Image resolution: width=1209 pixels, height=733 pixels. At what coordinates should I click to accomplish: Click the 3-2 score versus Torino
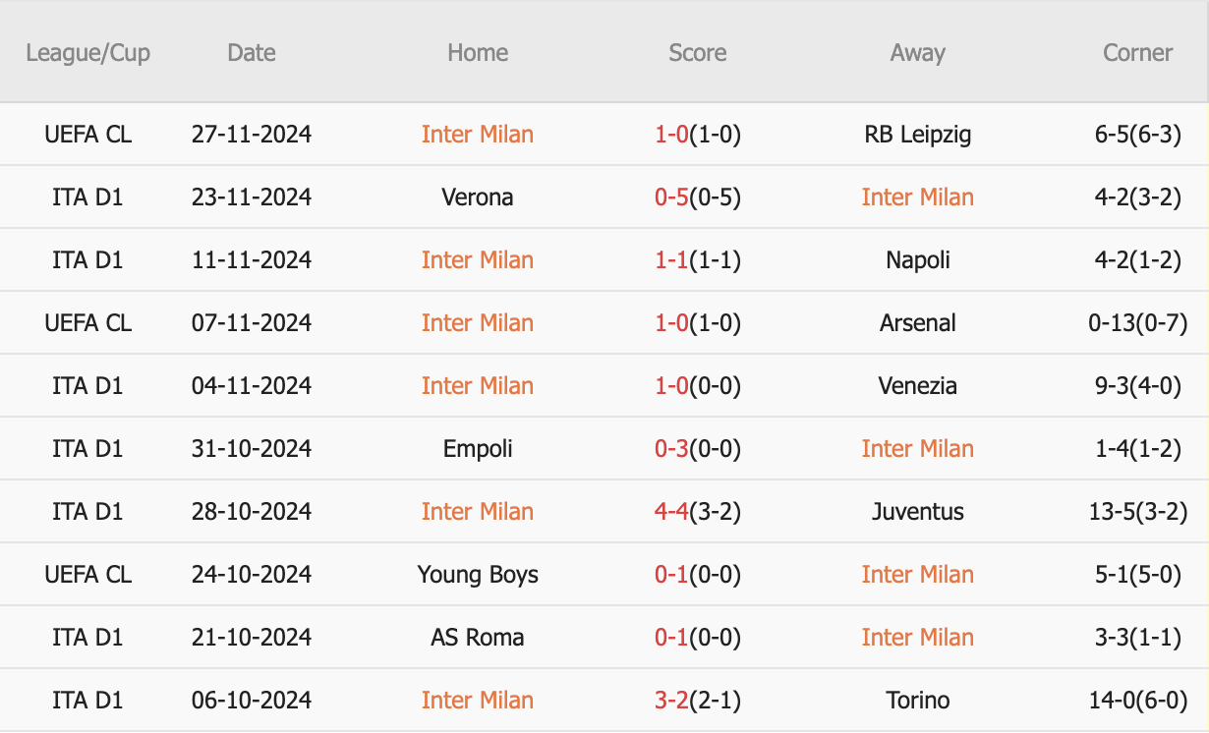[x=672, y=700]
